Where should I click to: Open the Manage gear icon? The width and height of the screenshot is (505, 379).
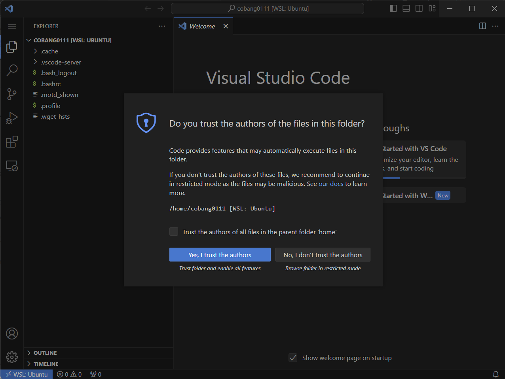click(x=12, y=357)
